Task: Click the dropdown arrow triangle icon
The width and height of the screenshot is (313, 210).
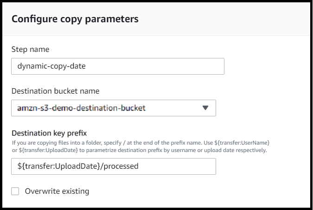Action: coord(205,108)
